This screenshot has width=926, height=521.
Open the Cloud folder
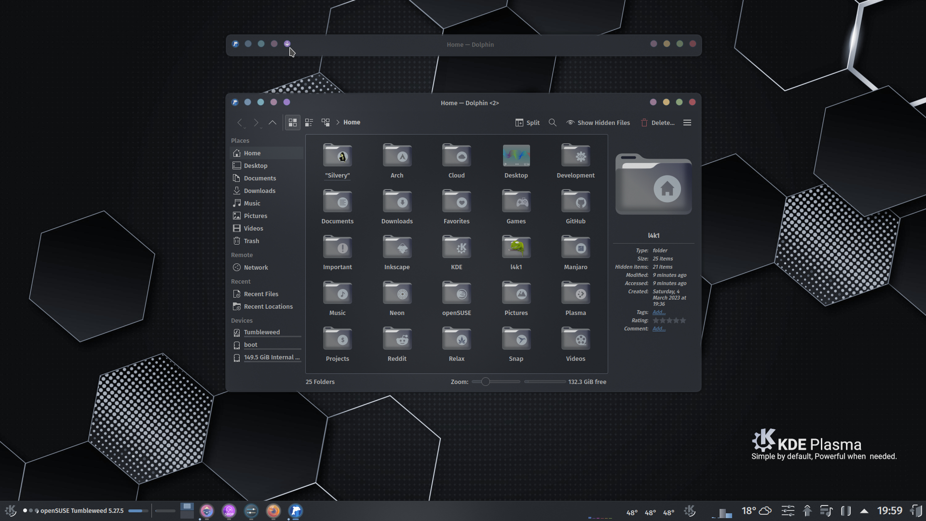pyautogui.click(x=456, y=161)
